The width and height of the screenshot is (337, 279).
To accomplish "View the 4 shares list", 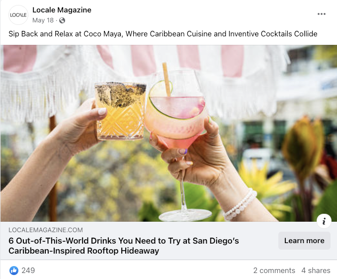I will pyautogui.click(x=316, y=271).
